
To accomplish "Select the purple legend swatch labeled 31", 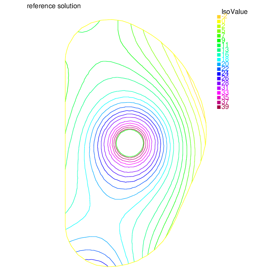I will pyautogui.click(x=219, y=88).
